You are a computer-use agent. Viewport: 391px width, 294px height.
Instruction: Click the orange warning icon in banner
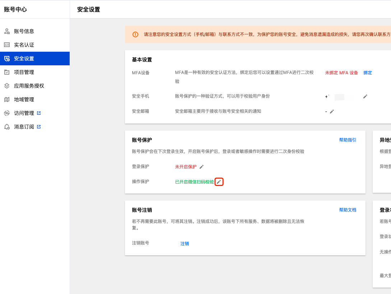tap(135, 34)
